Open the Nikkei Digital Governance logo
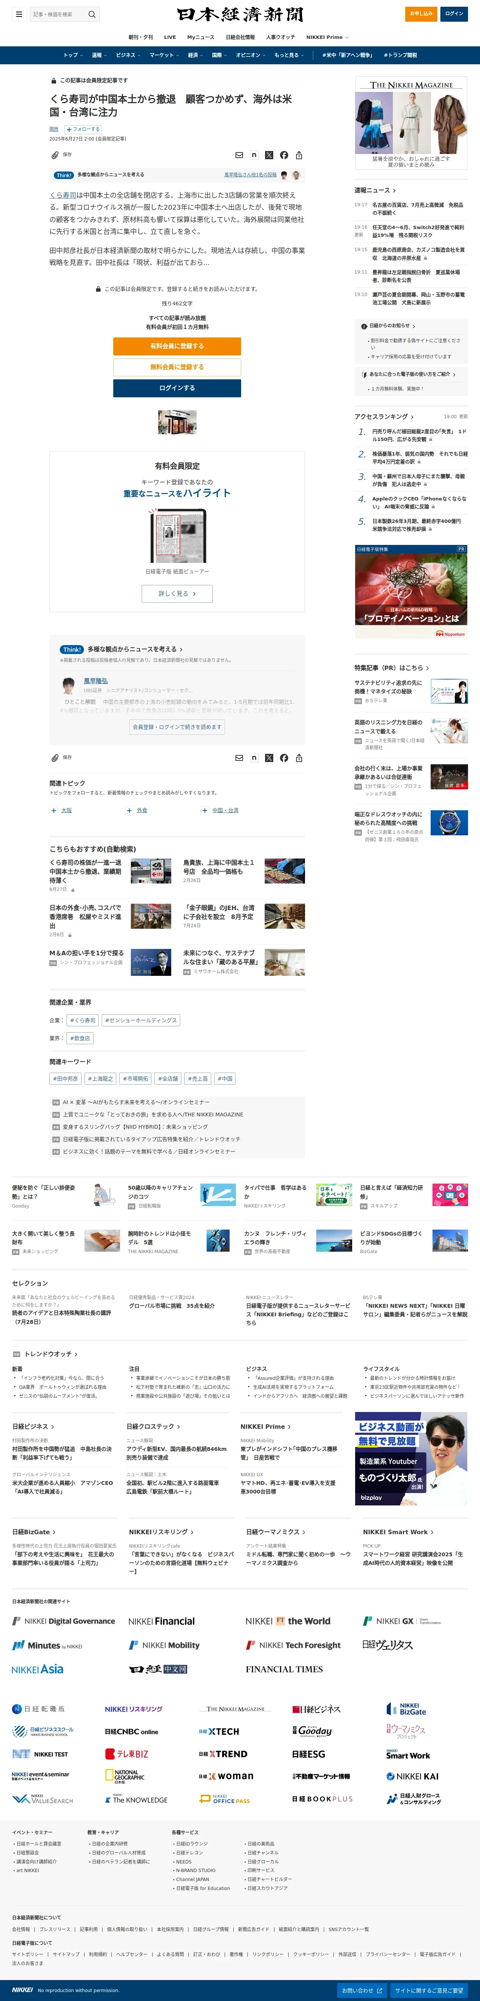Image resolution: width=480 pixels, height=2001 pixels. point(64,1621)
